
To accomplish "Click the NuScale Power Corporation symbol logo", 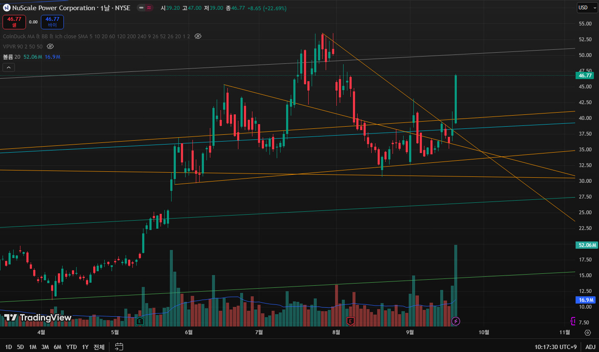I will 7,8.
